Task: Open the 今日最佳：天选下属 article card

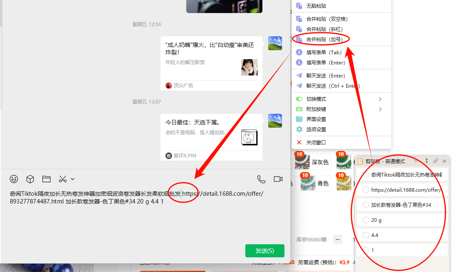Action: (212, 137)
